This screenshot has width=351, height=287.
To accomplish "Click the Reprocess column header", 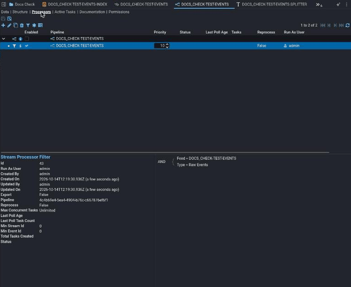I will pos(266,32).
